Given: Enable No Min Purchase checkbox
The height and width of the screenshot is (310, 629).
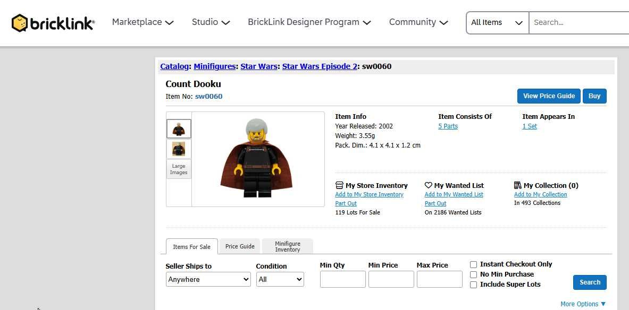Looking at the screenshot, I should pos(473,275).
